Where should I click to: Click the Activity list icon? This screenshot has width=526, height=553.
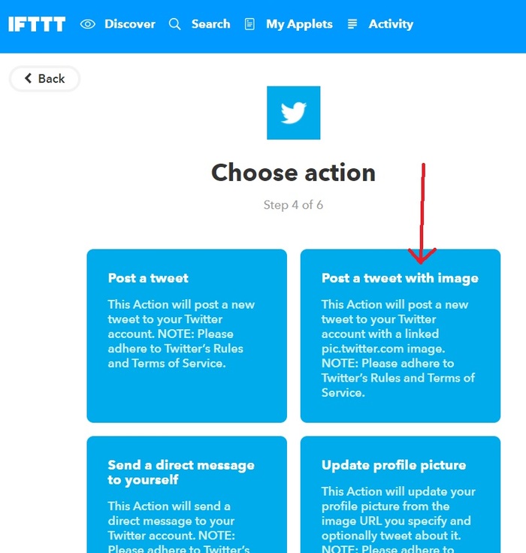pos(352,24)
